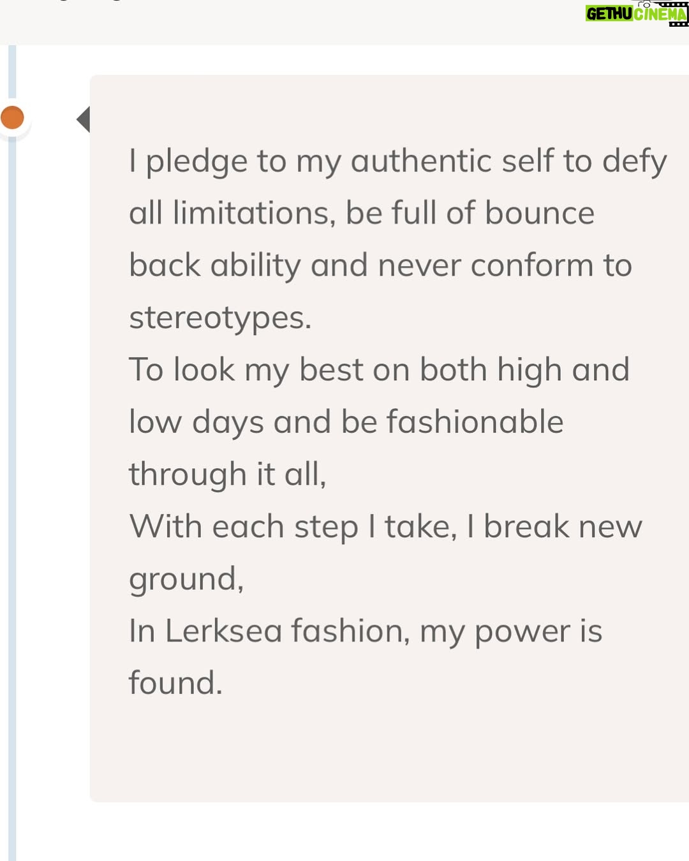Select the line 'To look my best on both high and'
Screen dimensions: 689x861
coord(380,370)
